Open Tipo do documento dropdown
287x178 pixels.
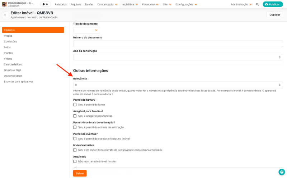86,30
